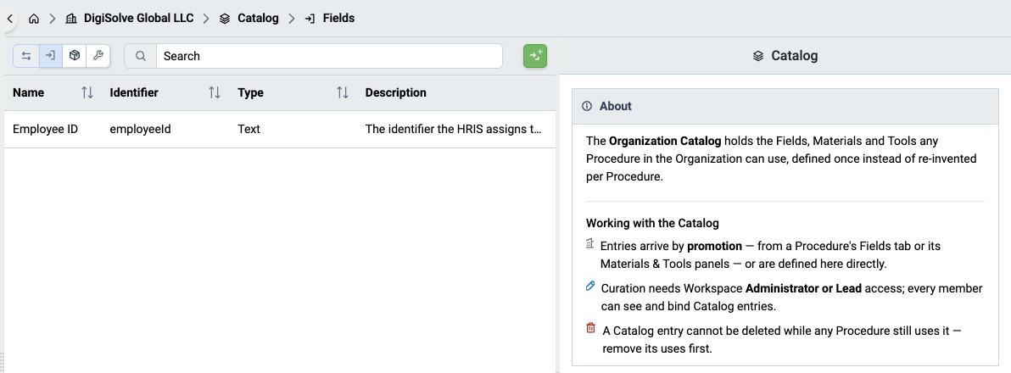Viewport: 1011px width, 373px height.
Task: Click the Name column header
Action: (28, 92)
